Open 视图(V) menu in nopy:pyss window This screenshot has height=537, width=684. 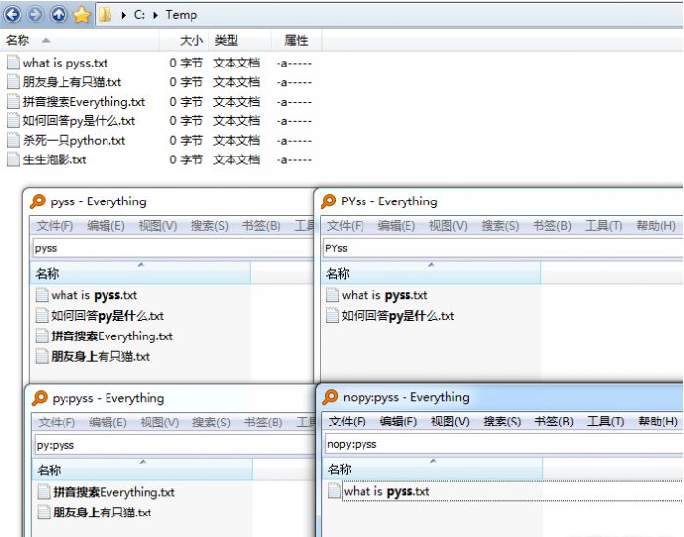click(449, 422)
